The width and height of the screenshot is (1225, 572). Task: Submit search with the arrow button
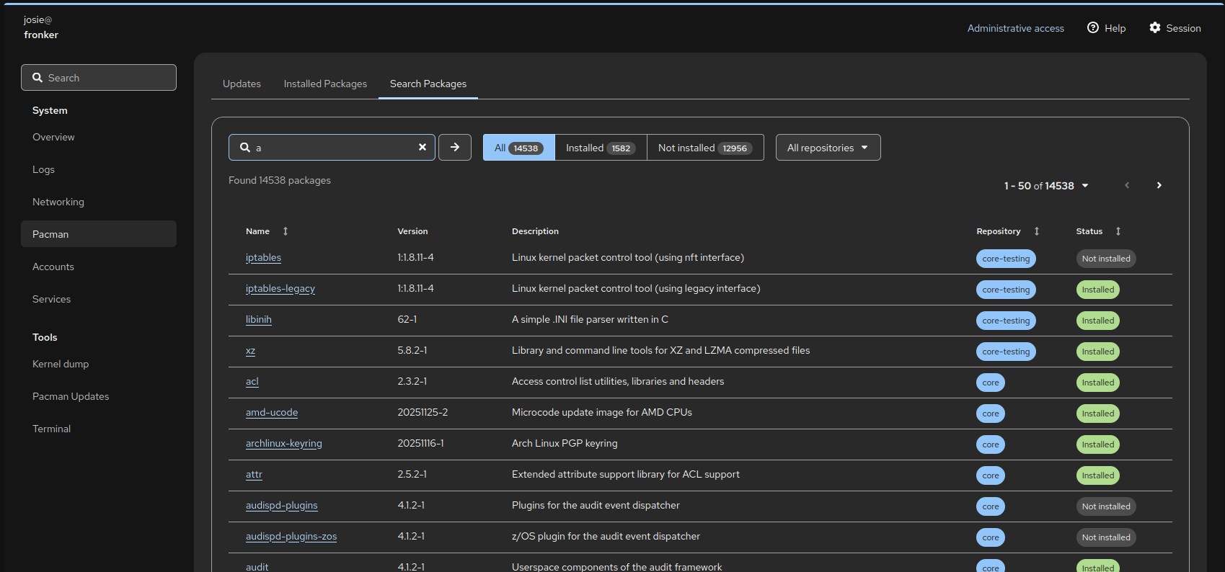455,147
